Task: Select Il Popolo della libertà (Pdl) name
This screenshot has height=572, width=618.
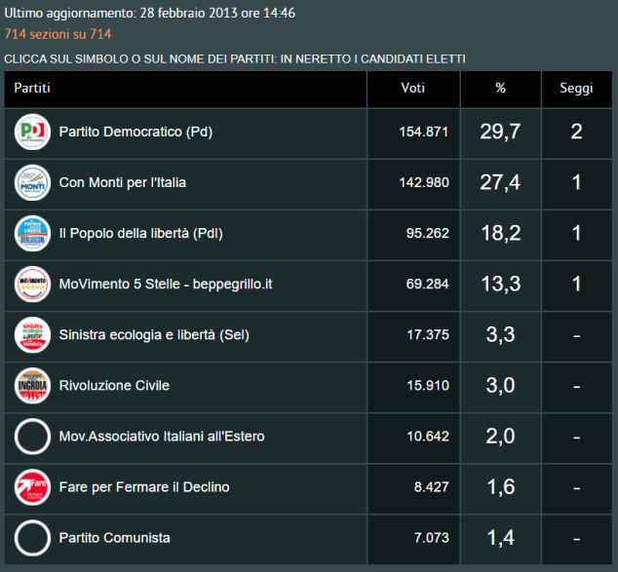Action: [x=141, y=233]
